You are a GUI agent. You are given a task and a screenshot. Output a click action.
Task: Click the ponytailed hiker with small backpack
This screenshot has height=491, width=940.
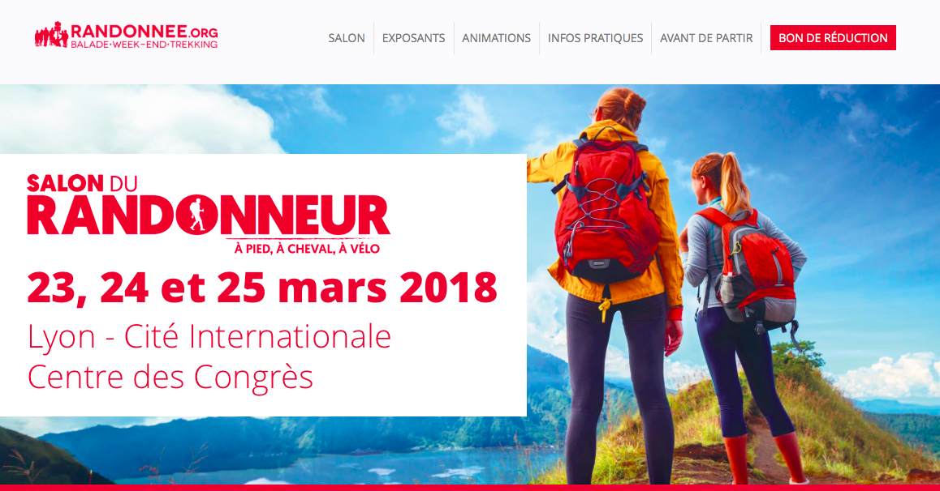pos(746,311)
